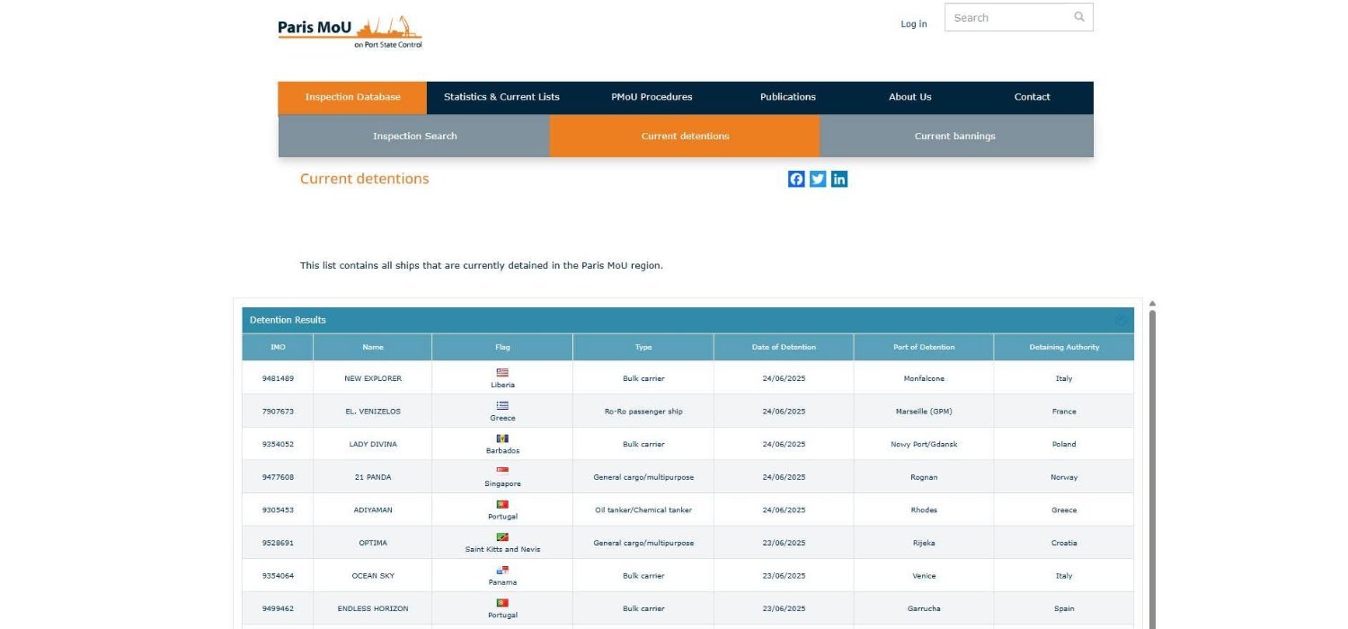The width and height of the screenshot is (1348, 629).
Task: Click IMO number 9305453
Action: pos(278,509)
